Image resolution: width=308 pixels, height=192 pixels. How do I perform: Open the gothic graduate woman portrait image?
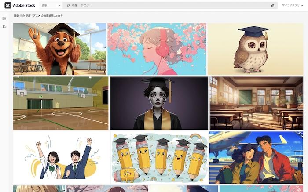tap(159, 103)
